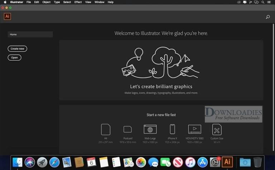Viewport: 275px width, 170px height.
Task: Click Illustrator Ai icon in the dock
Action: coord(227,162)
